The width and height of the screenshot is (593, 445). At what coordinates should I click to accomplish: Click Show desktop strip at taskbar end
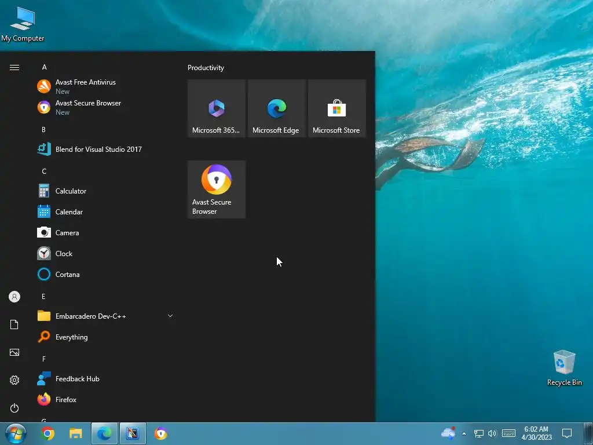588,433
